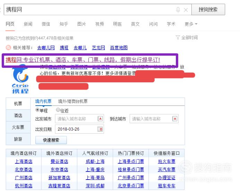Viewport: 240px width, 191px height.
Task: Select 机票 in the booking sidebar
Action: (18, 104)
